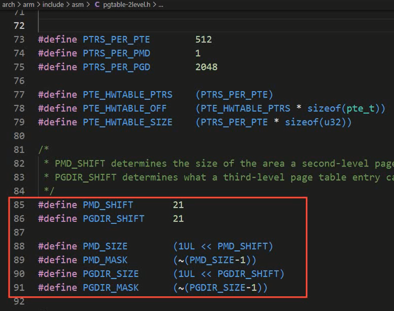Open the 'include' breadcrumb dropdown
The width and height of the screenshot is (394, 311).
(53, 4)
